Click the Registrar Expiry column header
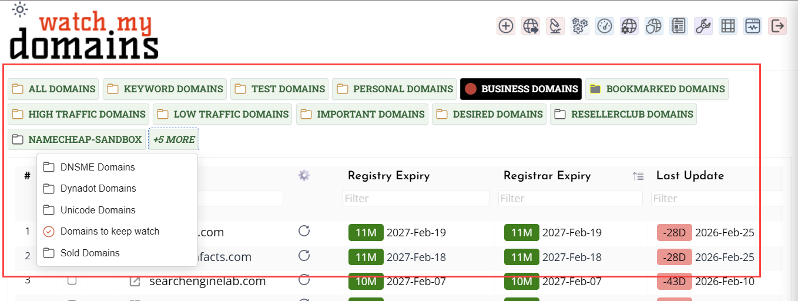Screen dimensions: 798x301 click(x=547, y=176)
